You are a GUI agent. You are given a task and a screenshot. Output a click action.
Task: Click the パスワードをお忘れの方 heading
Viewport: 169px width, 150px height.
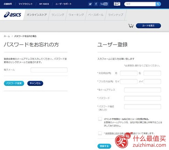coord(31,45)
